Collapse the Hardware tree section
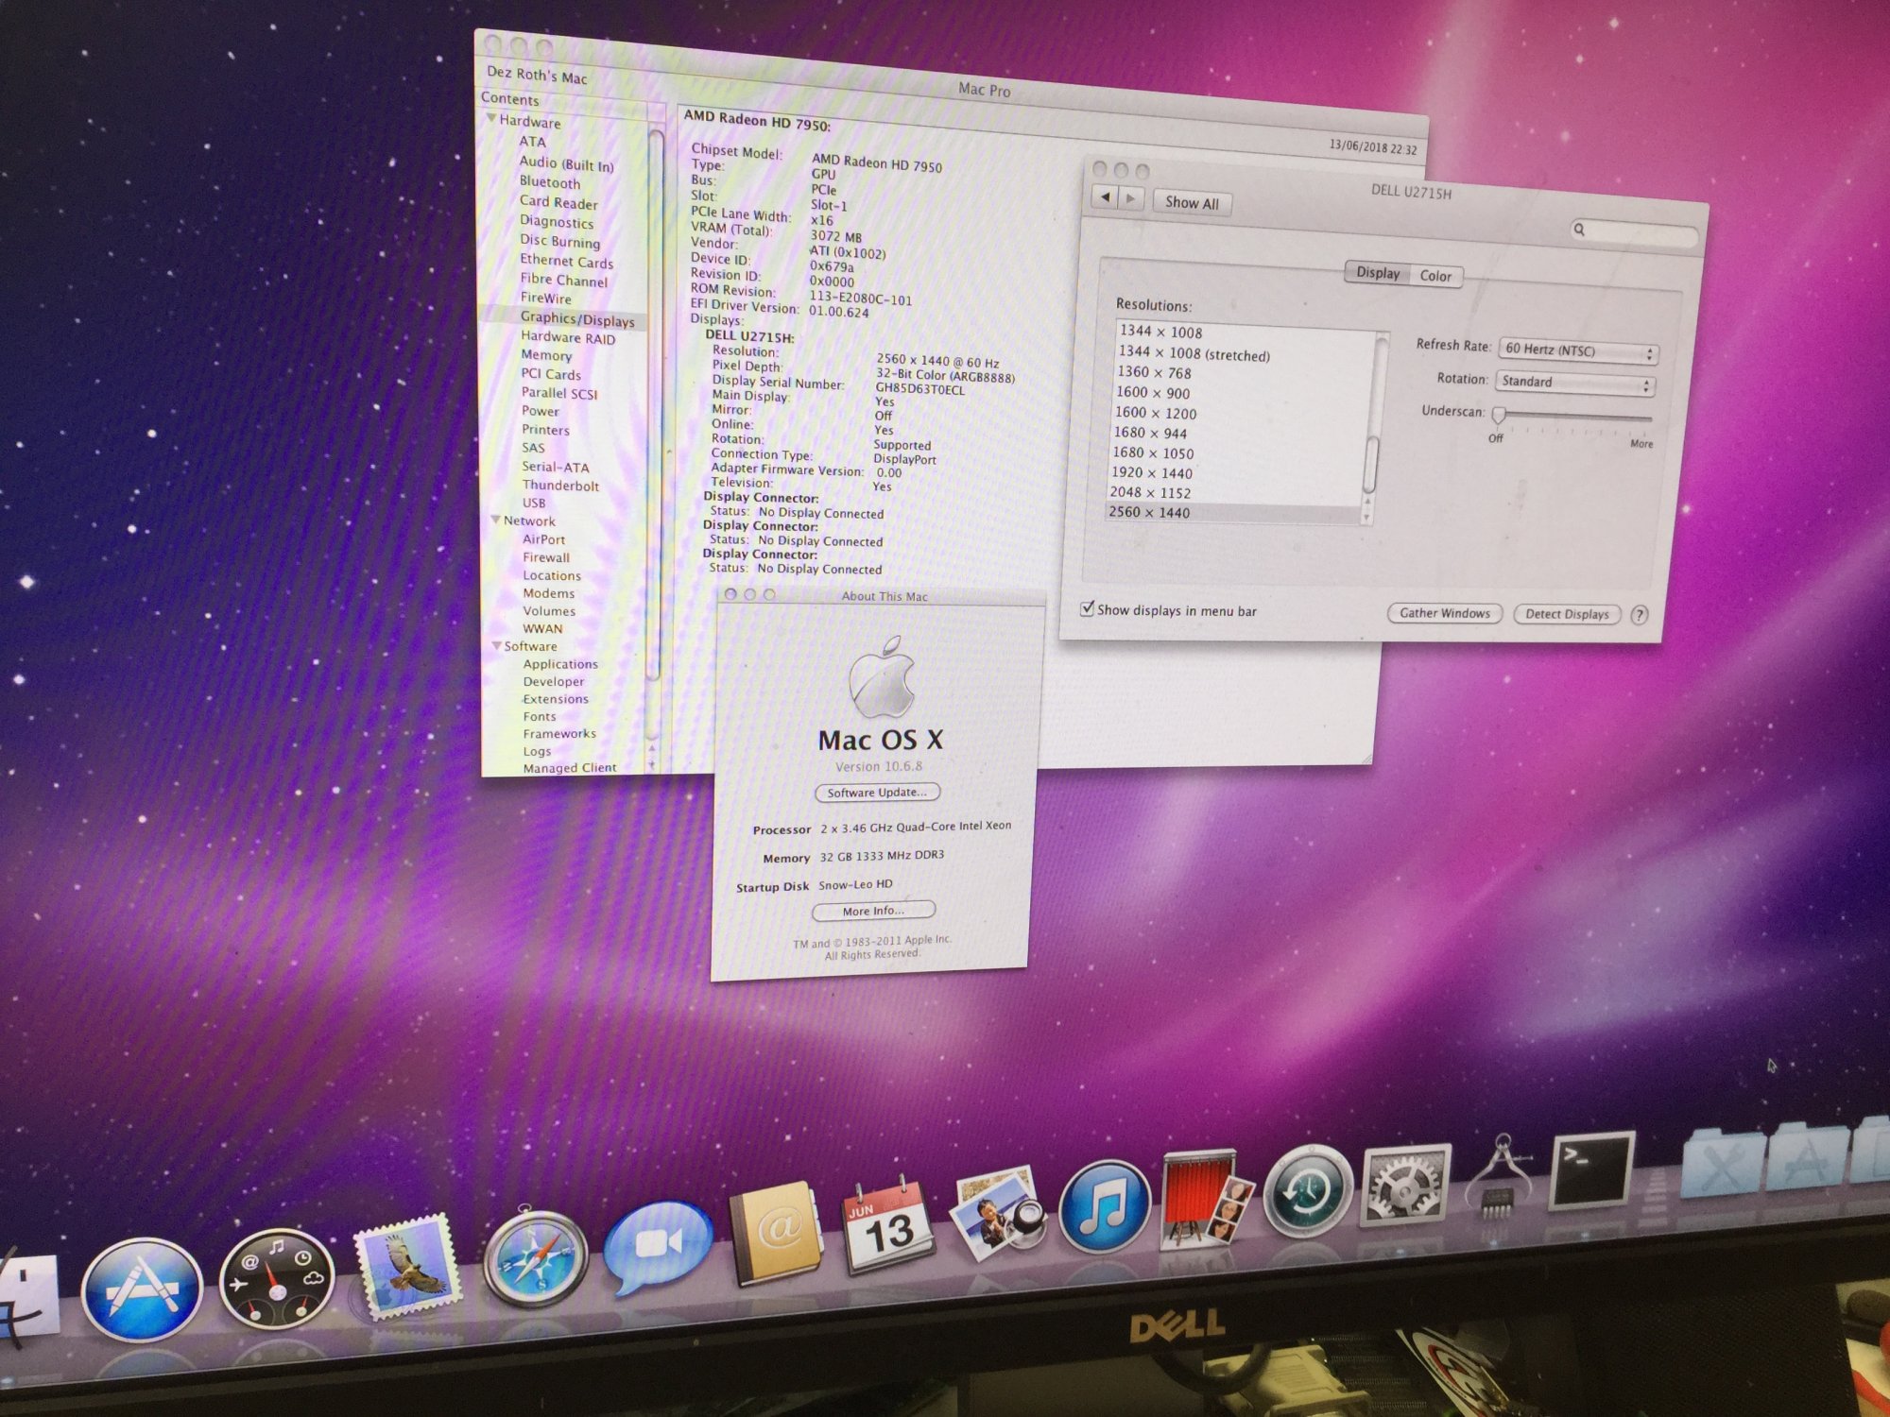Viewport: 1890px width, 1417px height. click(x=491, y=119)
